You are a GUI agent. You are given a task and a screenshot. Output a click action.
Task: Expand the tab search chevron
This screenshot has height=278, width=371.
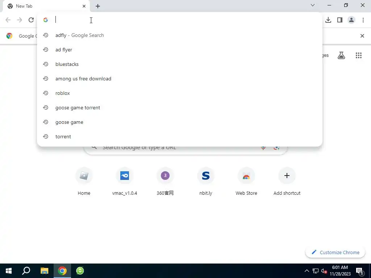coord(313,5)
